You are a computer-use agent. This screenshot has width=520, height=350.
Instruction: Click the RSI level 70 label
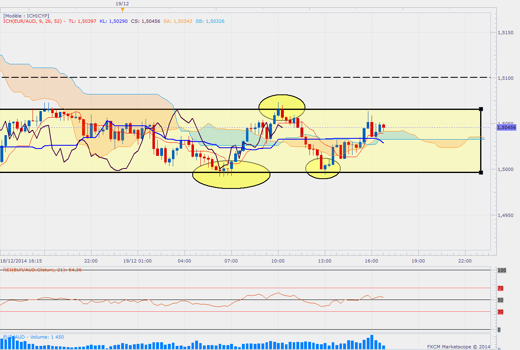pos(501,288)
